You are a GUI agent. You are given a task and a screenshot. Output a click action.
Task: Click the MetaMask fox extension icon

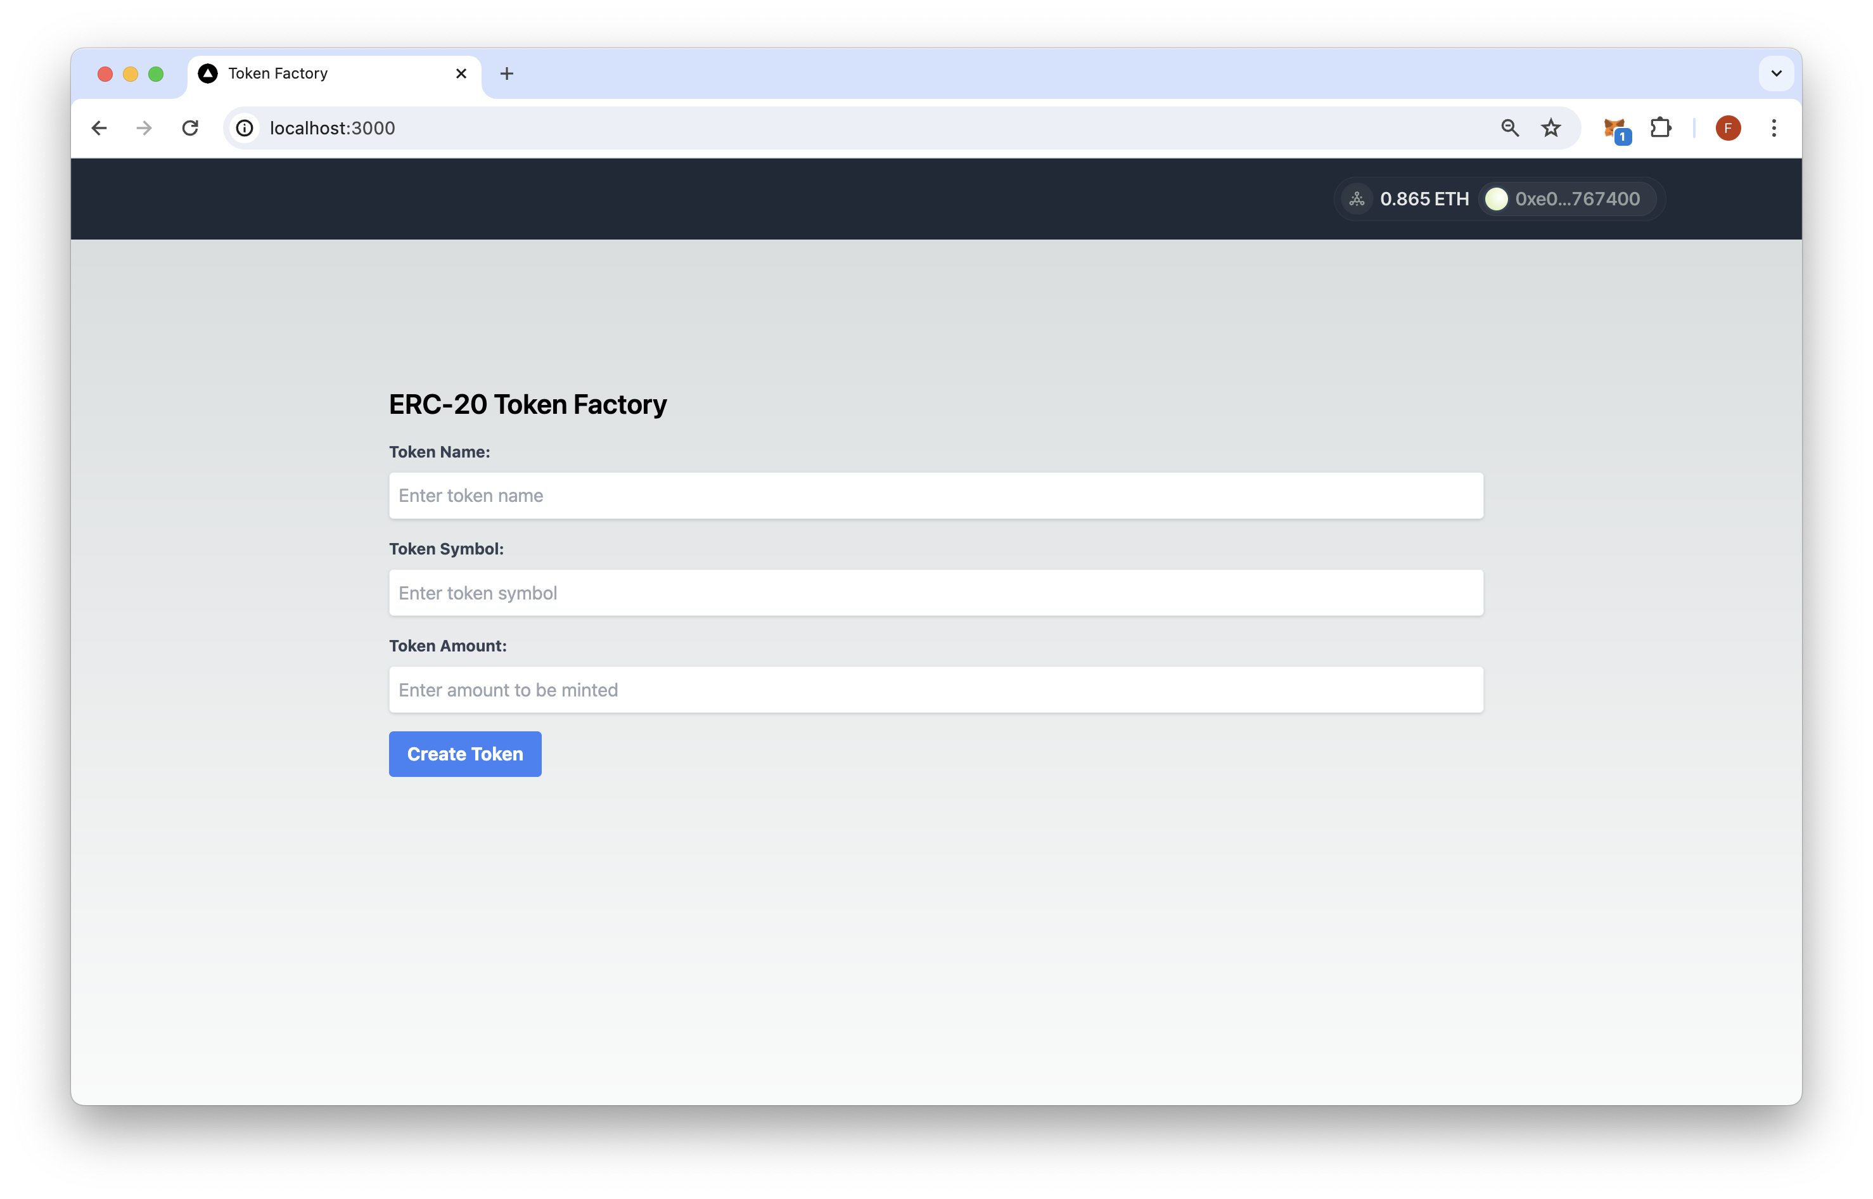(1614, 127)
